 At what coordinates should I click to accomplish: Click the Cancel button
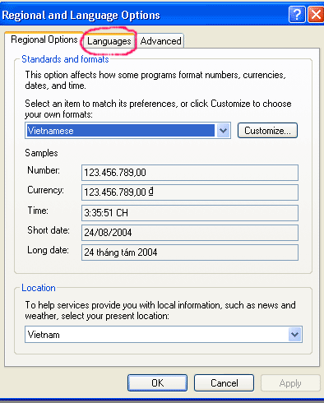[224, 383]
